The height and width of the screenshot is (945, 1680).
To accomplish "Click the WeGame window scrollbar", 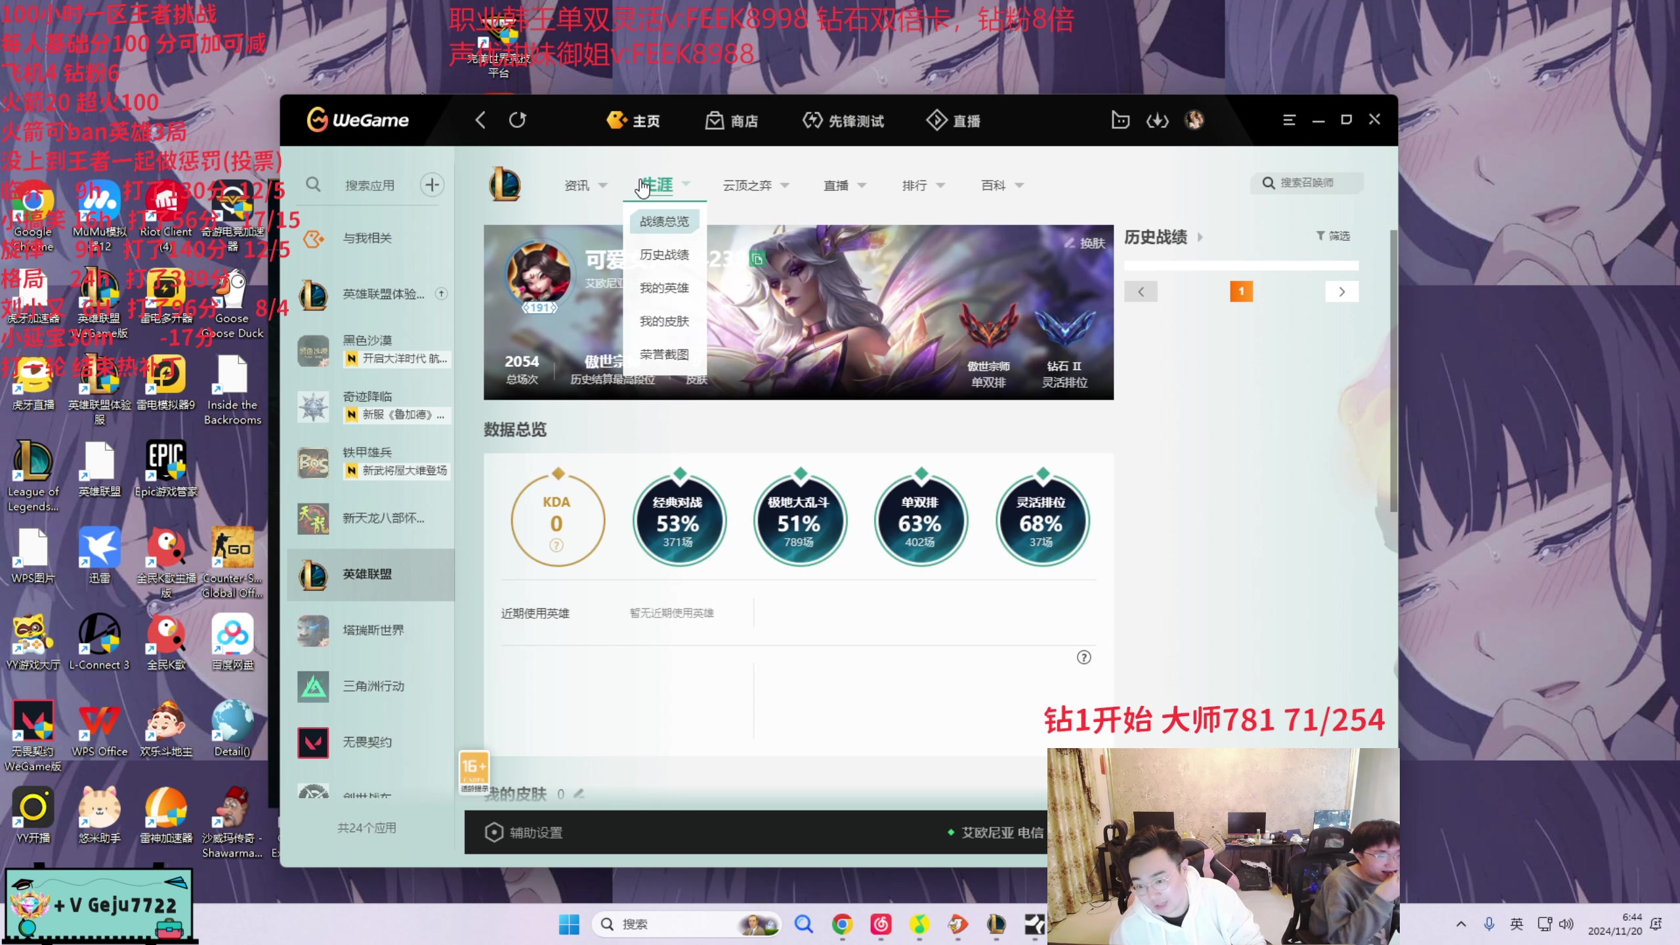I will [x=1393, y=371].
